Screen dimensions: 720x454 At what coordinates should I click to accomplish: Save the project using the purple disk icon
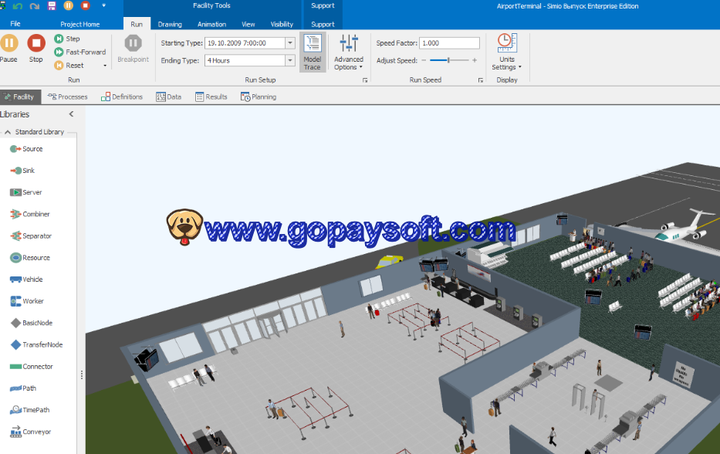[52, 6]
